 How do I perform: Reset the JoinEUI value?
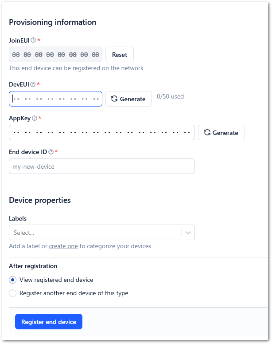point(120,55)
